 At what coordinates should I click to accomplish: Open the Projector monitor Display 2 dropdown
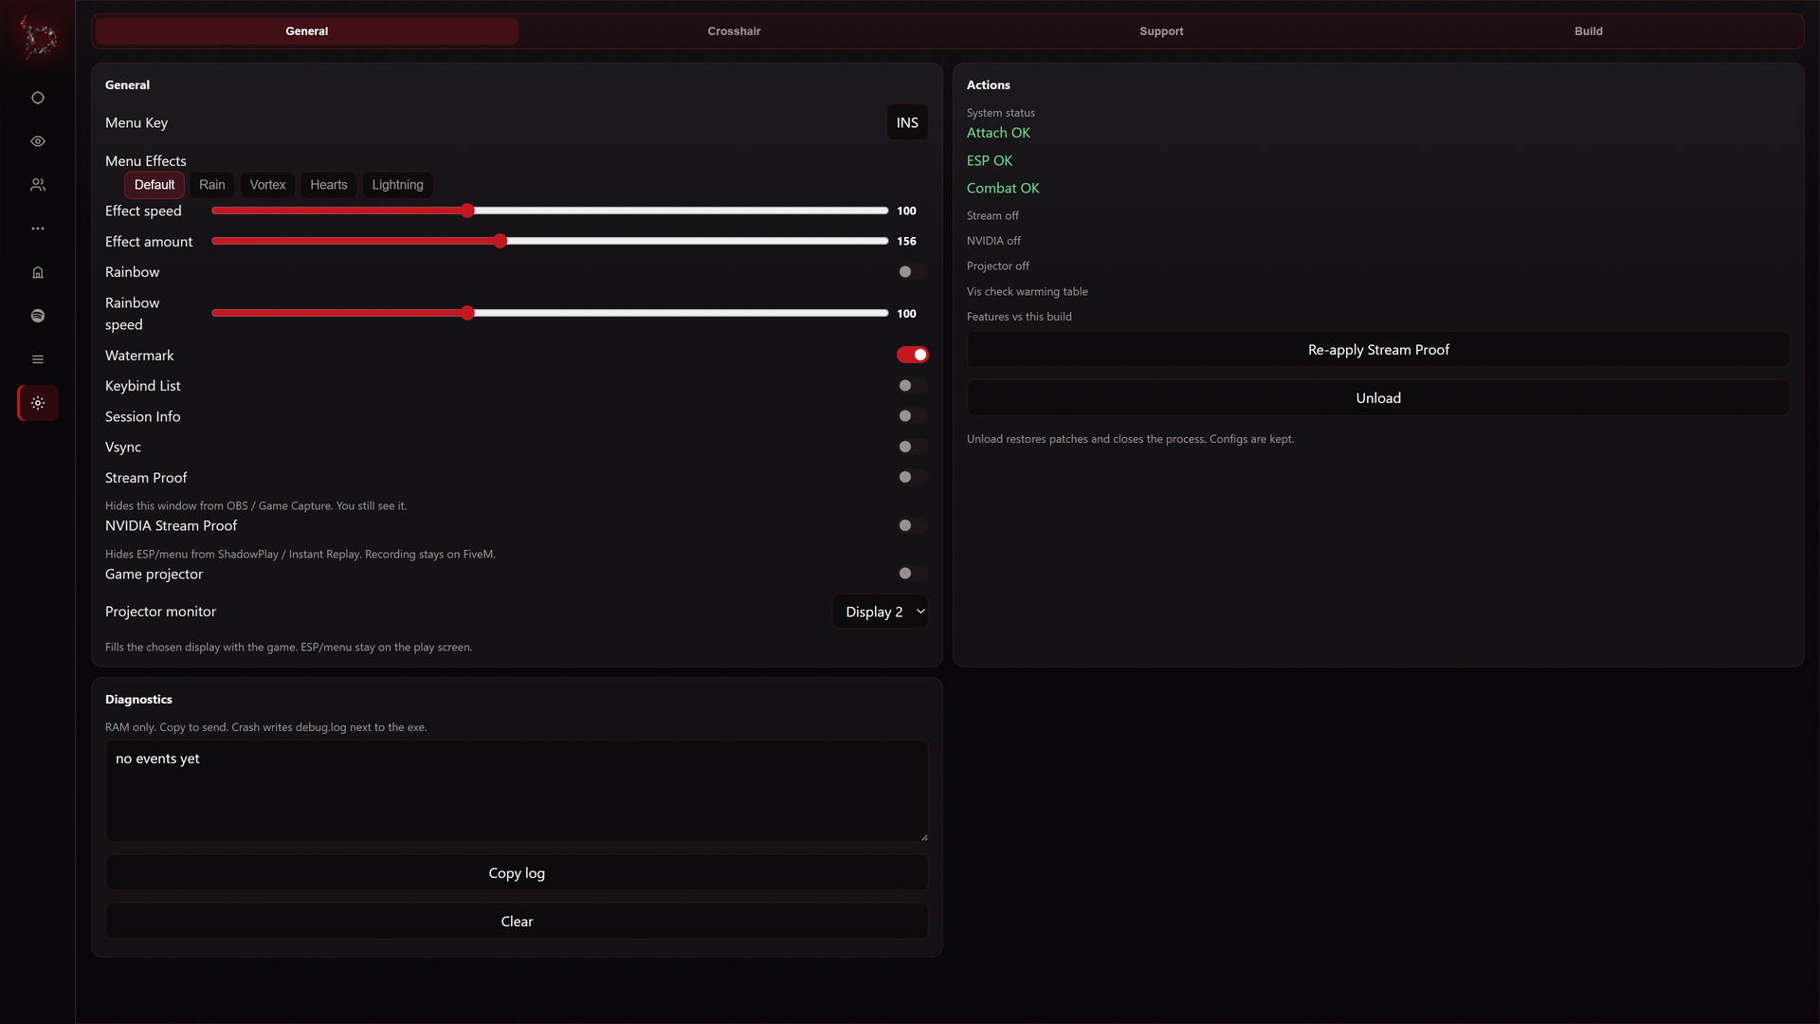[x=880, y=612]
